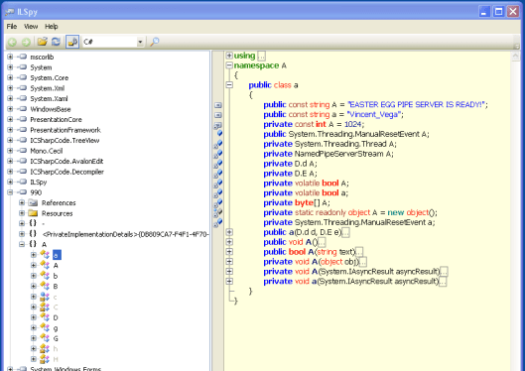Click the class icon next to g
The image size is (525, 371).
(x=45, y=327)
